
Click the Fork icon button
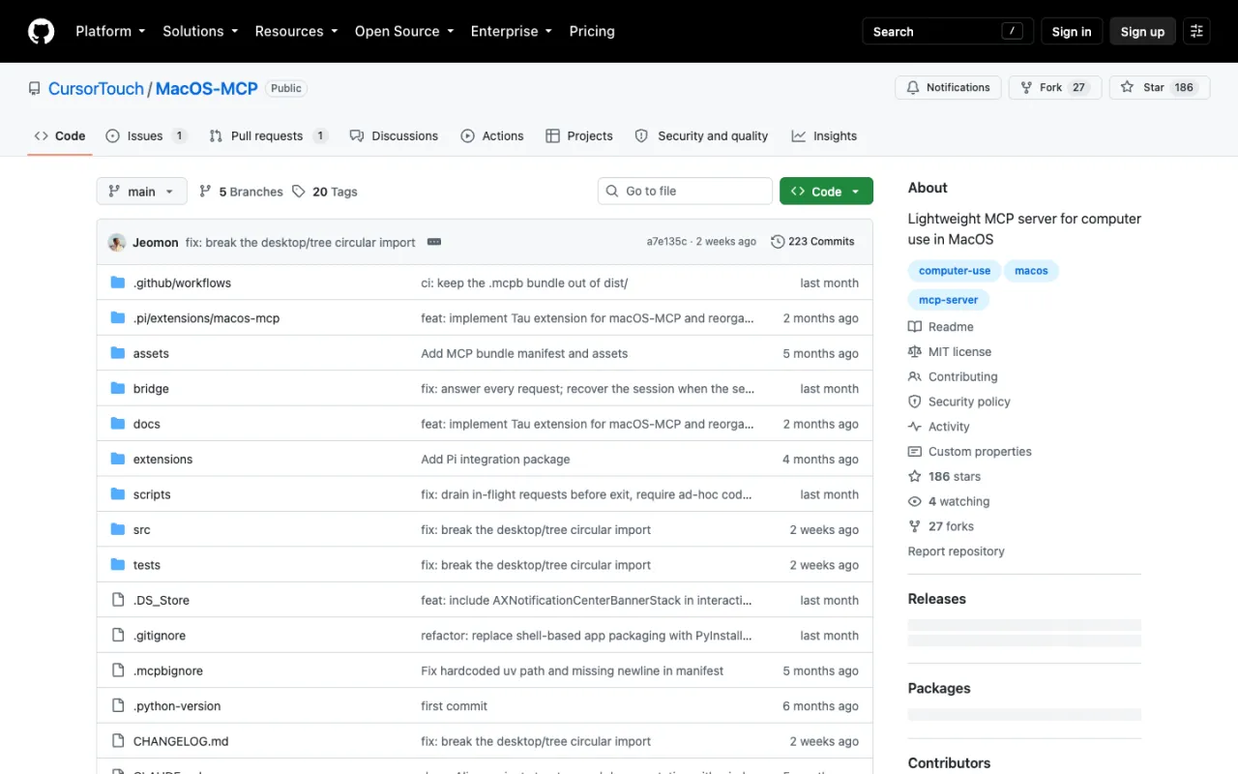pos(1026,87)
